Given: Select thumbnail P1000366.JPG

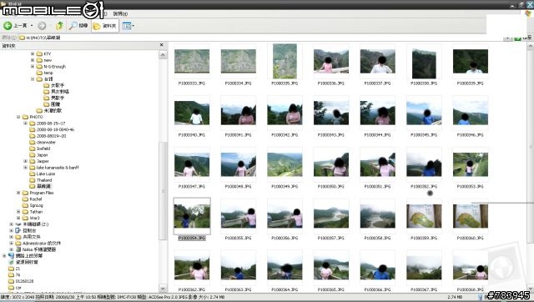Looking at the screenshot, I should pyautogui.click(x=377, y=268).
